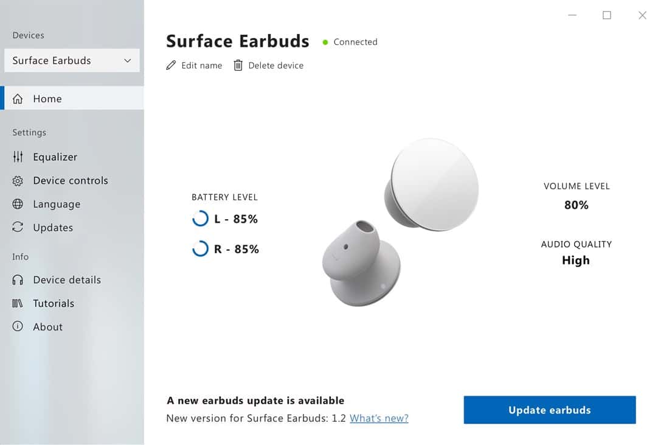Click the Device controls gear icon
658x445 pixels.
click(x=18, y=181)
